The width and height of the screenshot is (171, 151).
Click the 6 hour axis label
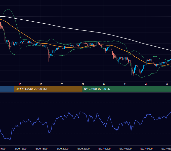[x=167, y=84]
